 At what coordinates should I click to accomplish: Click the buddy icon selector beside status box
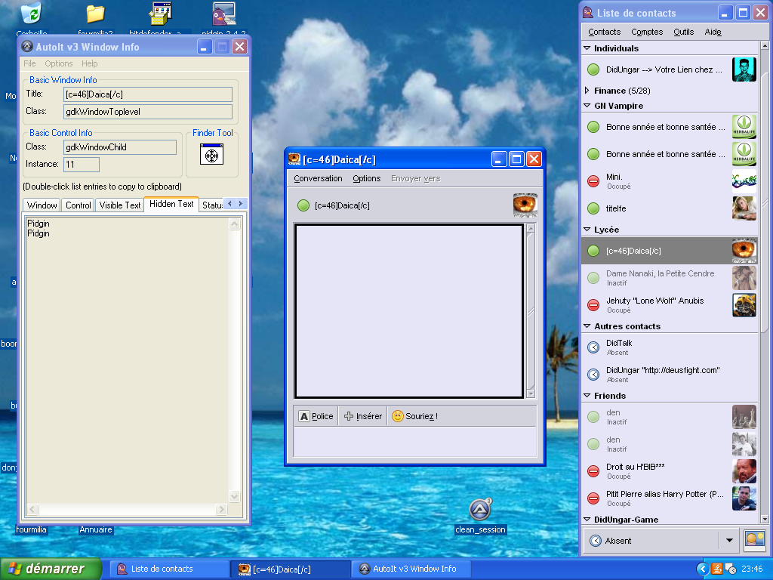click(754, 540)
